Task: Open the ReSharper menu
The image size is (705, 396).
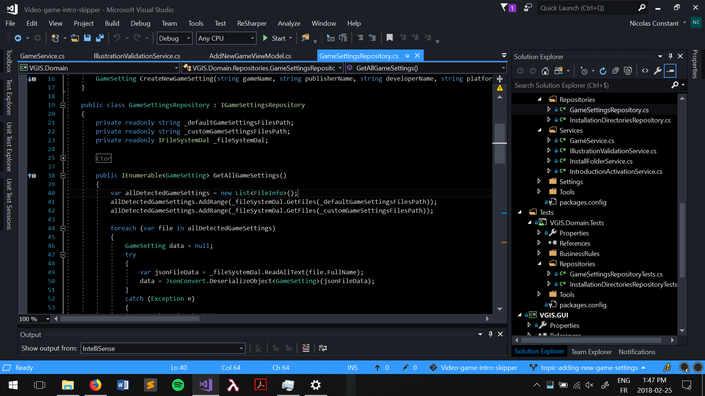Action: (x=252, y=23)
